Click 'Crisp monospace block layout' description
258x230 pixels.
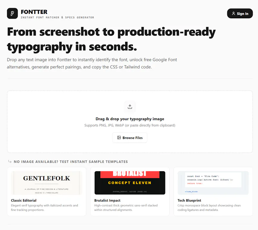coord(209,207)
